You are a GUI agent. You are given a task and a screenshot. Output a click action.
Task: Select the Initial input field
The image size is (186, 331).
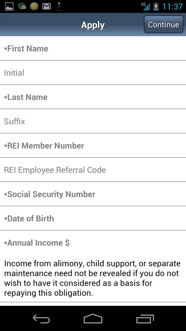pos(93,72)
